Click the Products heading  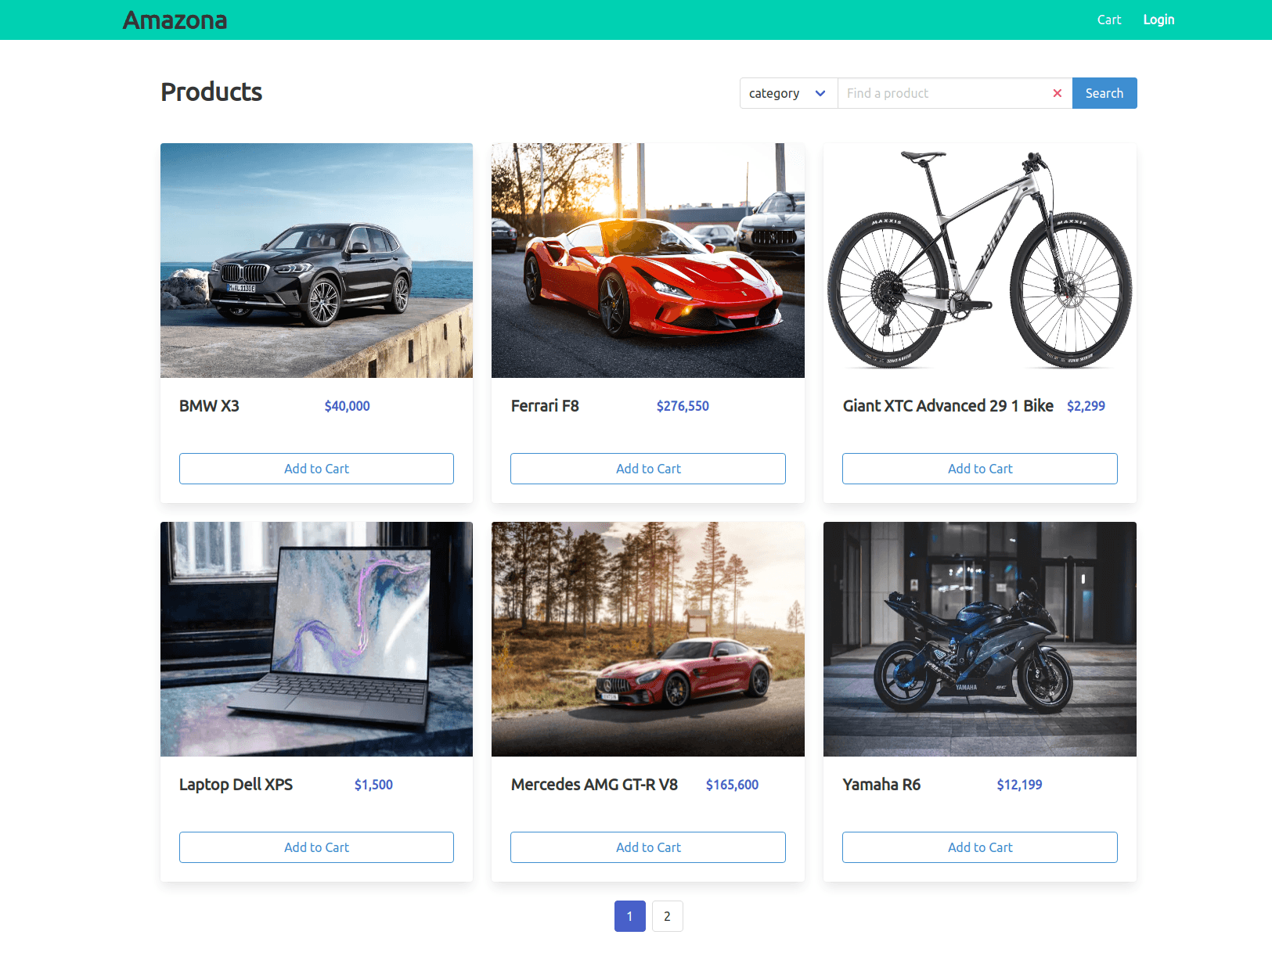(211, 92)
